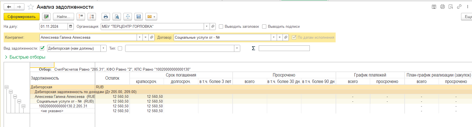Collapse the Социальные услуги от - № group node
Viewport: 472px width, 127px height.
click(x=19, y=101)
